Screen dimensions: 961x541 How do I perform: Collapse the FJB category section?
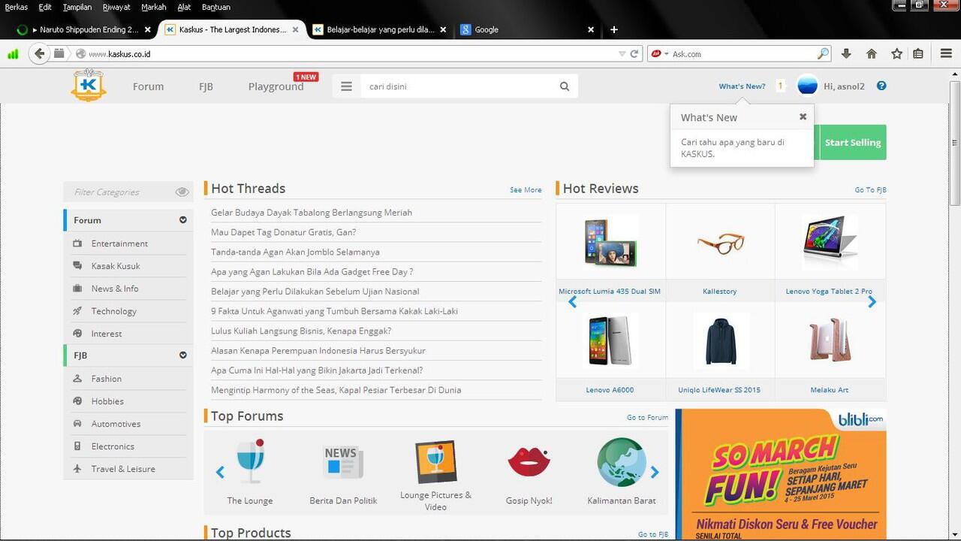pyautogui.click(x=182, y=355)
